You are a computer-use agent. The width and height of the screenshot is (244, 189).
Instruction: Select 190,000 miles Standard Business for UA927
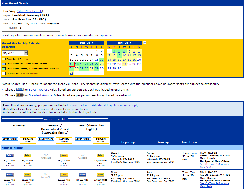click(64, 175)
